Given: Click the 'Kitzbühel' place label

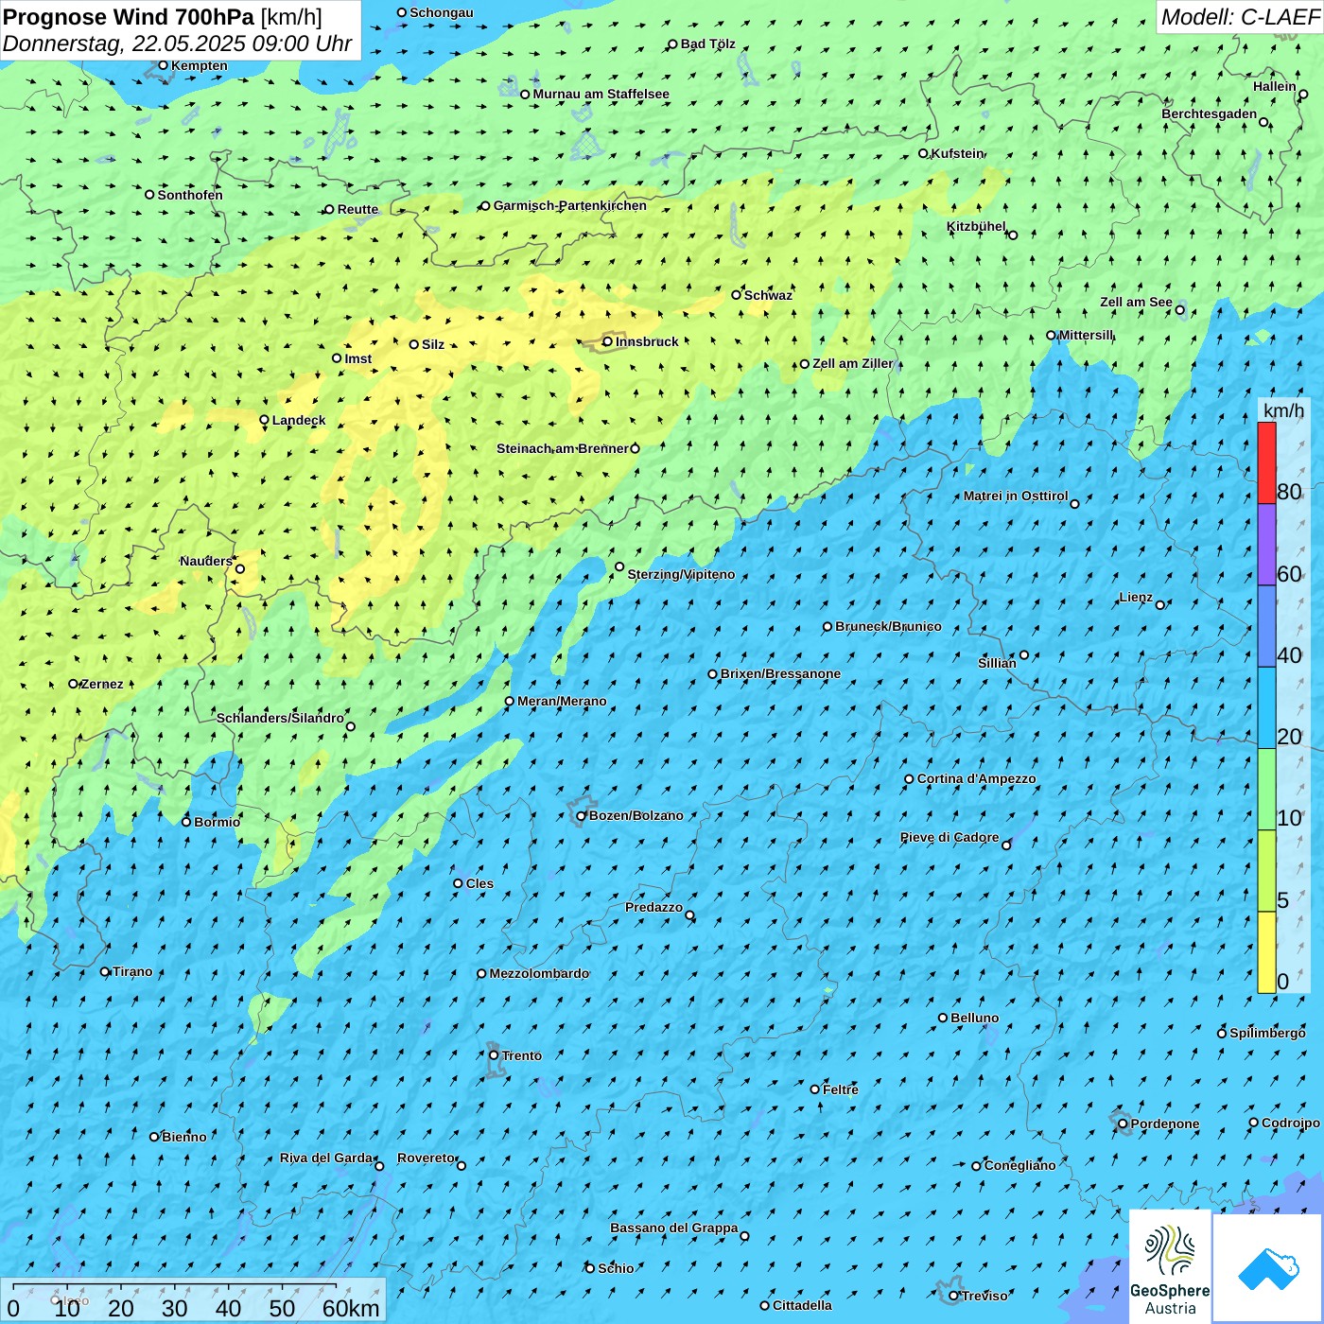Looking at the screenshot, I should [976, 226].
